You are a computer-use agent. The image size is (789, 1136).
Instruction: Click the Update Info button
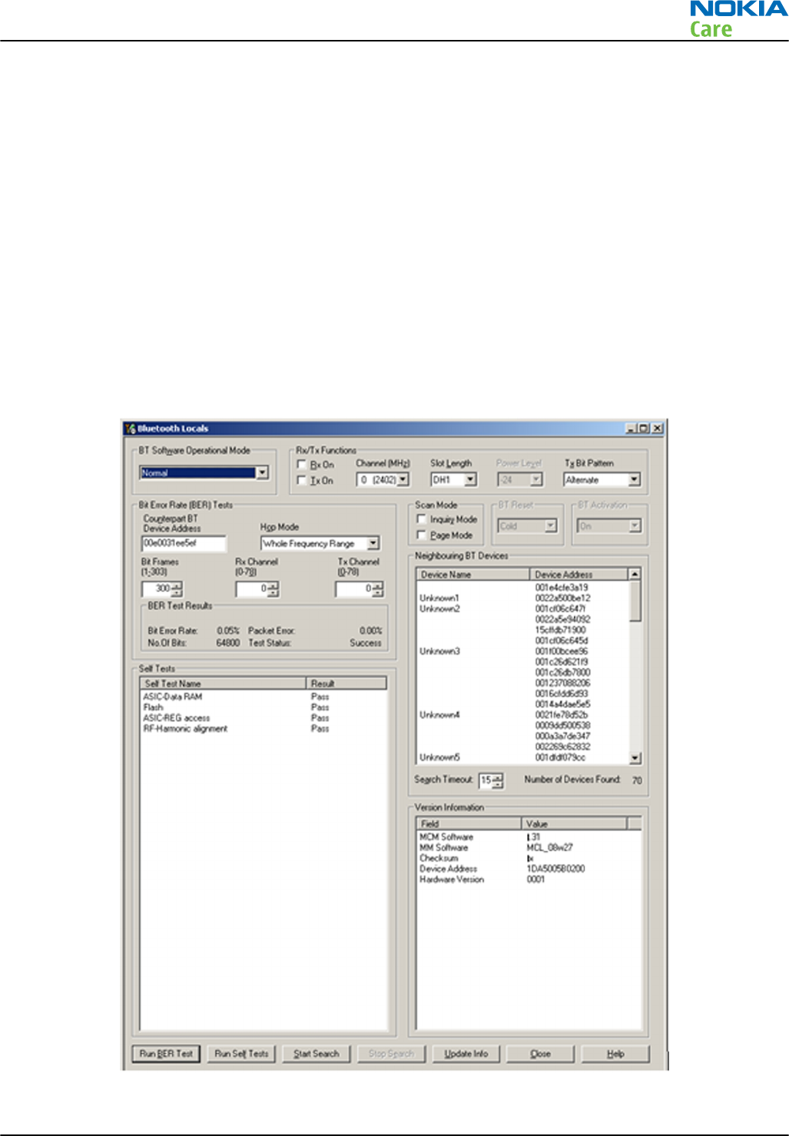coord(466,1054)
